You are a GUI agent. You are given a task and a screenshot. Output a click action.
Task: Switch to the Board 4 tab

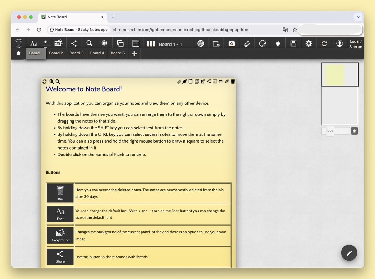click(97, 53)
